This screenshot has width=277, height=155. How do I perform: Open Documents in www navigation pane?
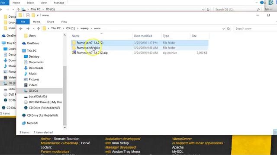(x=36, y=62)
